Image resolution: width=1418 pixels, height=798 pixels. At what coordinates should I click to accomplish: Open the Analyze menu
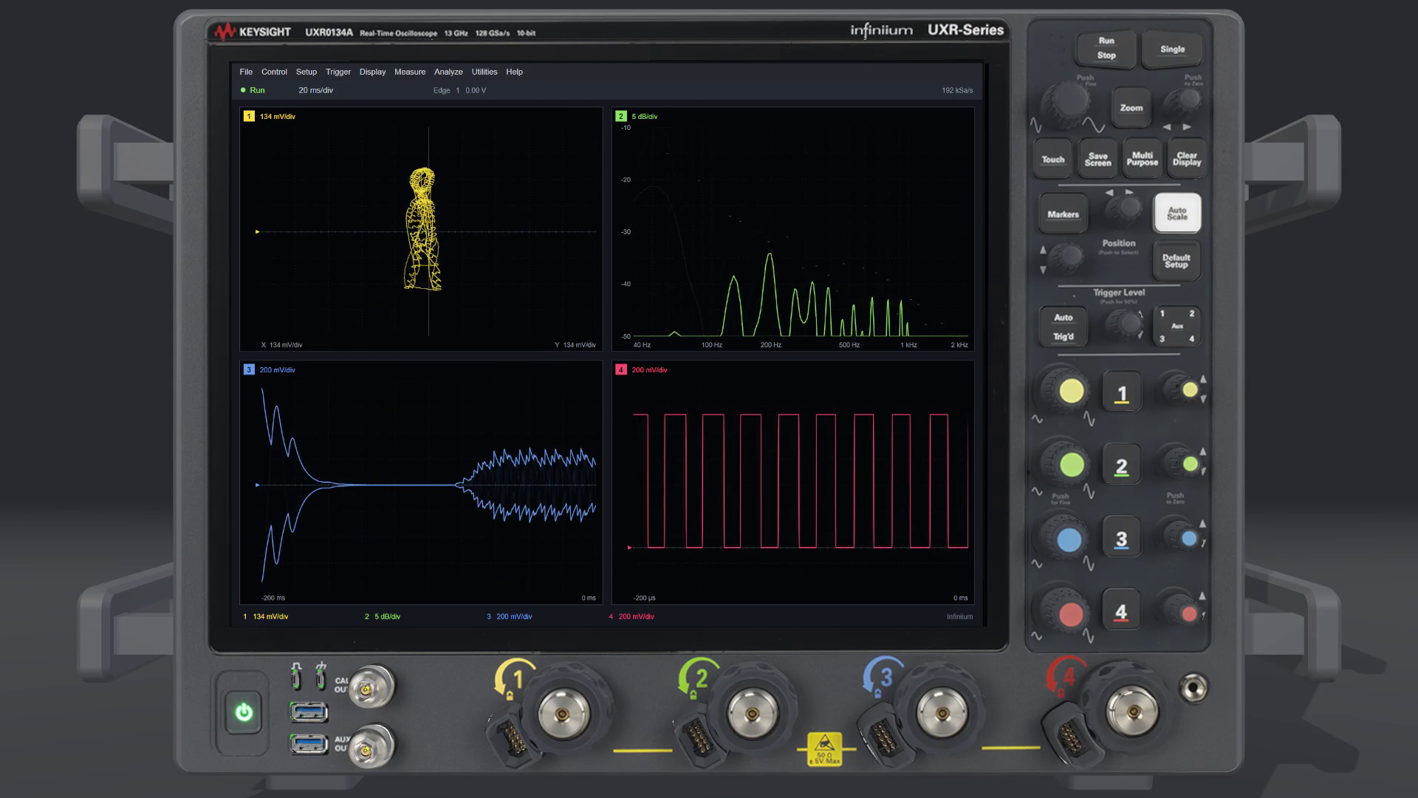pos(448,72)
